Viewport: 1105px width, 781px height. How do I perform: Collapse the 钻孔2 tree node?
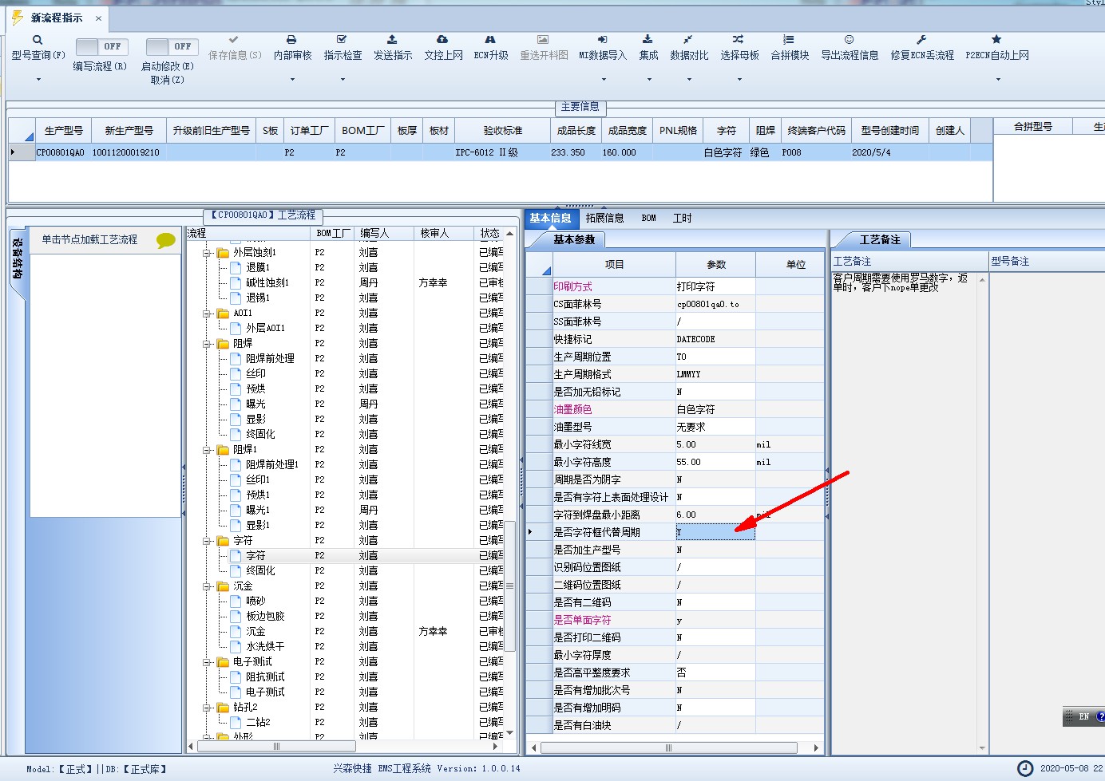coord(208,708)
